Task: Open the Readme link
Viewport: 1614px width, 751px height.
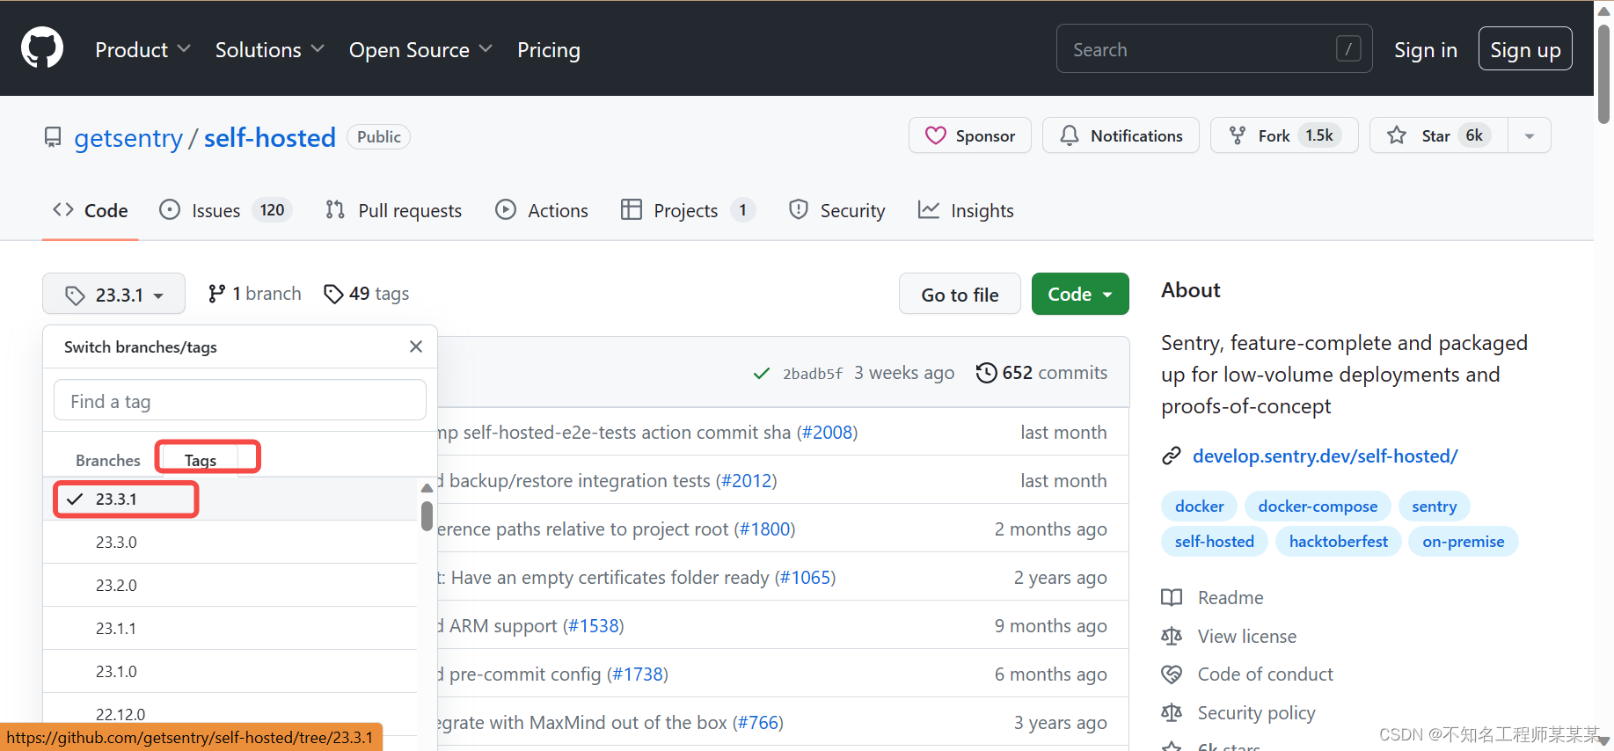Action: click(1212, 598)
